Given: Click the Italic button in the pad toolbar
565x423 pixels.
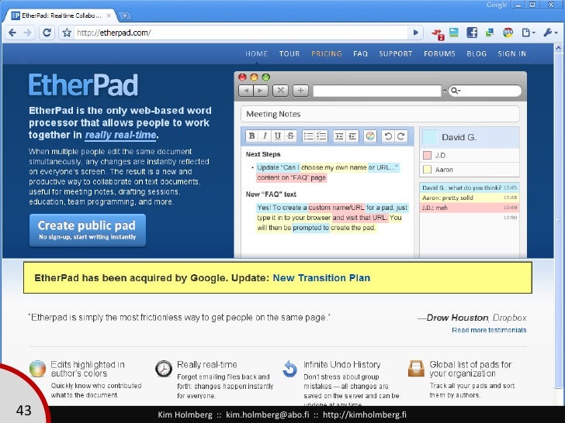Looking at the screenshot, I should [x=265, y=136].
